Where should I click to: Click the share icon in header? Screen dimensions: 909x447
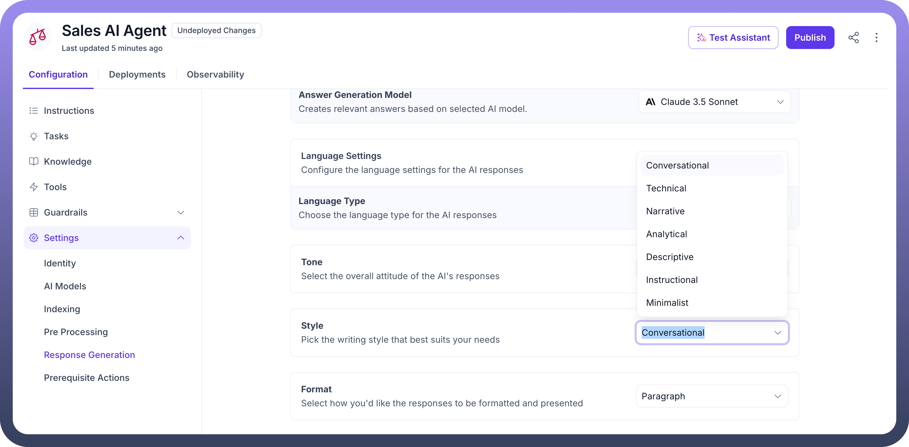pos(853,38)
